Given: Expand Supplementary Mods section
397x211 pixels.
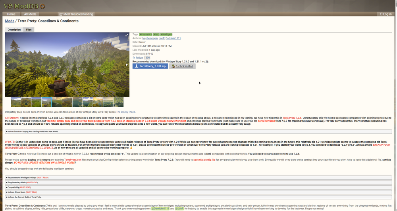Looking at the screenshot, I should pos(198,182).
